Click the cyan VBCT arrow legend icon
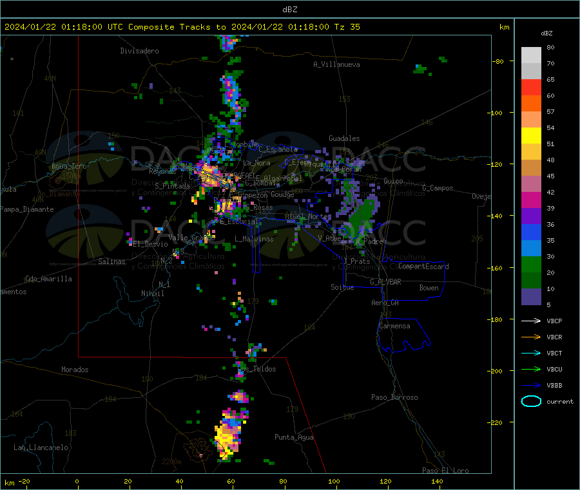This screenshot has height=490, width=580. tap(531, 353)
